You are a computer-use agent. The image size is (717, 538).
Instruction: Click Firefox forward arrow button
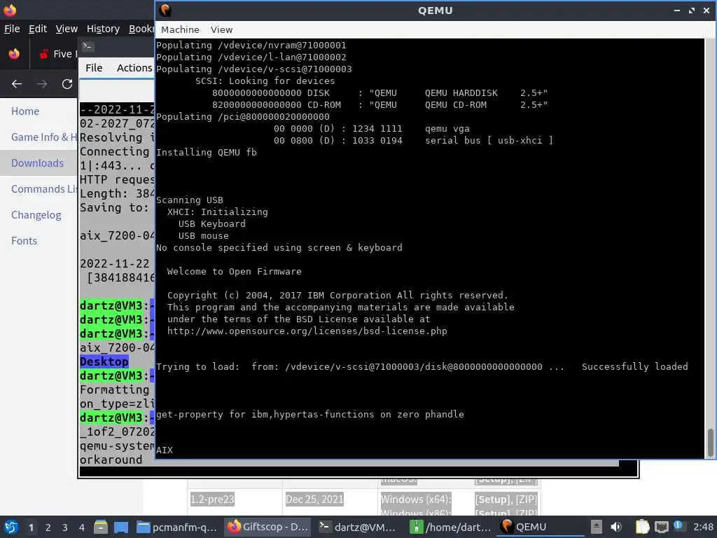42,84
